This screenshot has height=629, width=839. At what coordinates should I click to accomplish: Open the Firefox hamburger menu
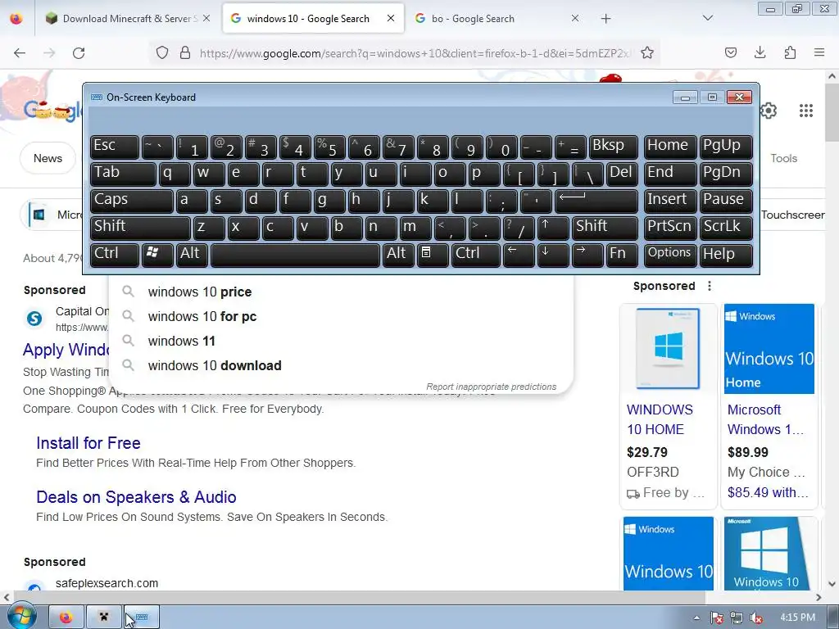pyautogui.click(x=819, y=52)
